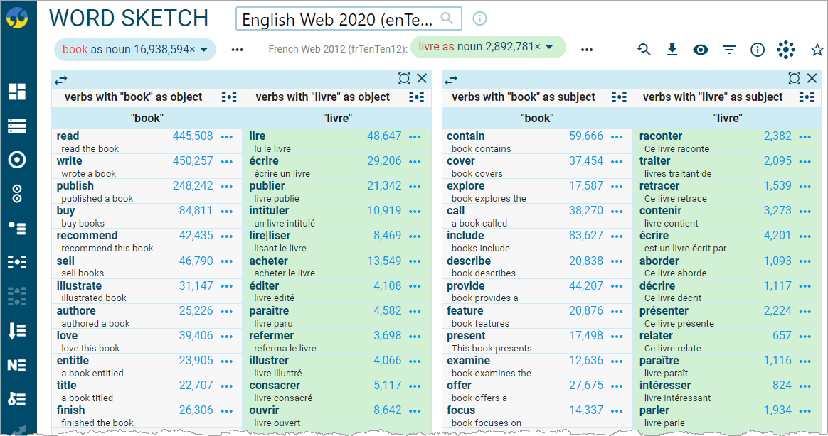This screenshot has width=828, height=436.
Task: Open the Dashboard from the sidebar
Action: click(17, 91)
